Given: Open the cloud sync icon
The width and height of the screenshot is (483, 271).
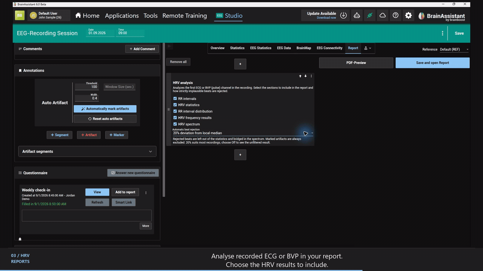Looking at the screenshot, I should (x=383, y=15).
